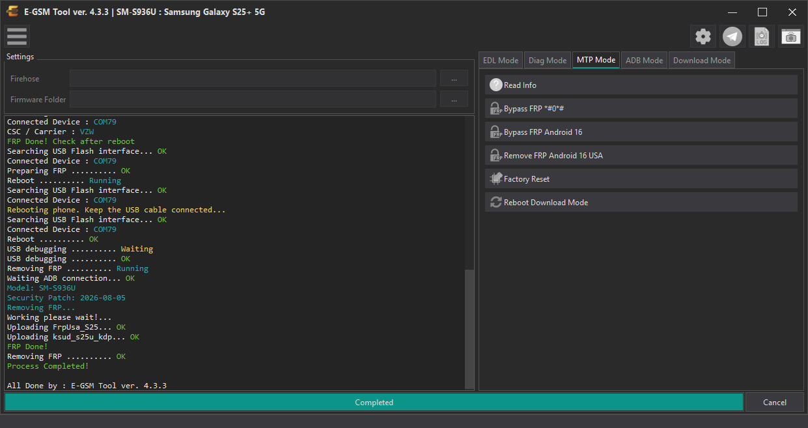Browse for the Firmware Folder
808x428 pixels.
454,99
